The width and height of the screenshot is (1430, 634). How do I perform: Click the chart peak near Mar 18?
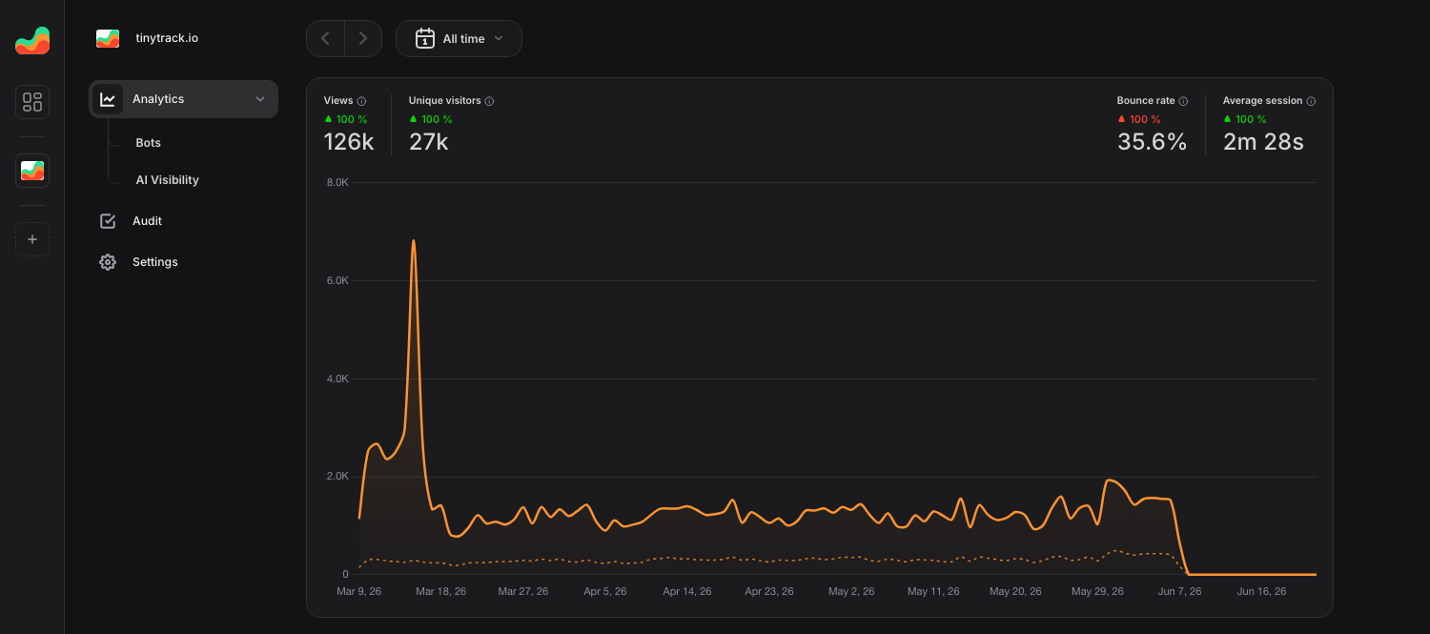point(413,241)
